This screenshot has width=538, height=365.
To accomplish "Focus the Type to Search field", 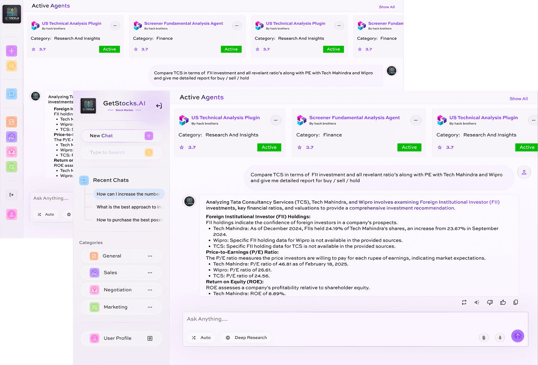I will [121, 153].
